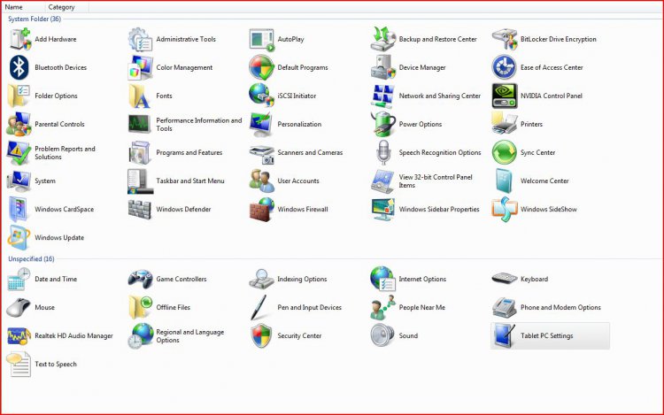664x415 pixels.
Task: Click the AutoPlay icon
Action: click(262, 39)
